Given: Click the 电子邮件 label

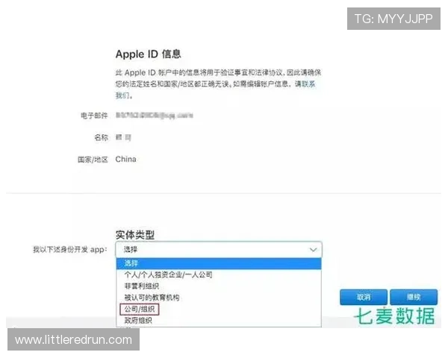Looking at the screenshot, I should [x=94, y=116].
